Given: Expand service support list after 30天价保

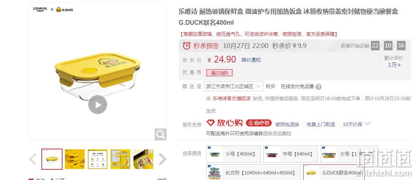Looking at the screenshot, I should click(367, 124).
